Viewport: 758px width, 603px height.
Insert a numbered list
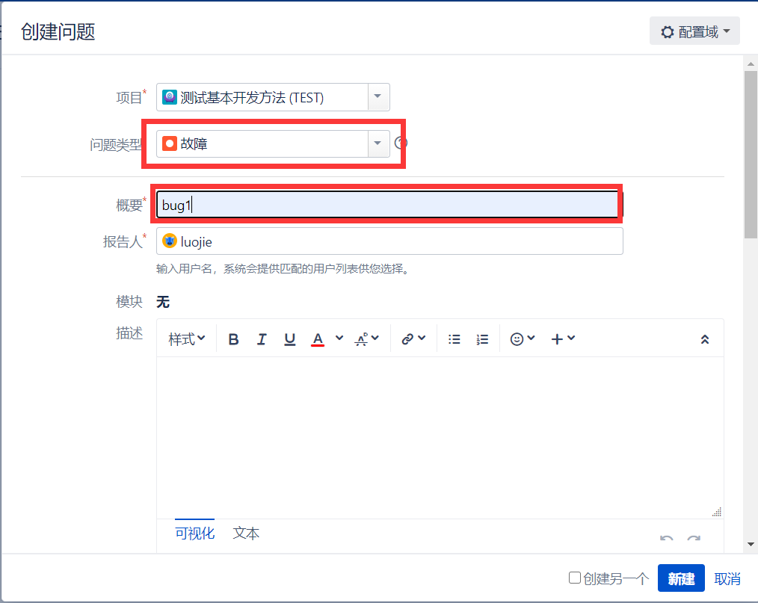pyautogui.click(x=482, y=338)
